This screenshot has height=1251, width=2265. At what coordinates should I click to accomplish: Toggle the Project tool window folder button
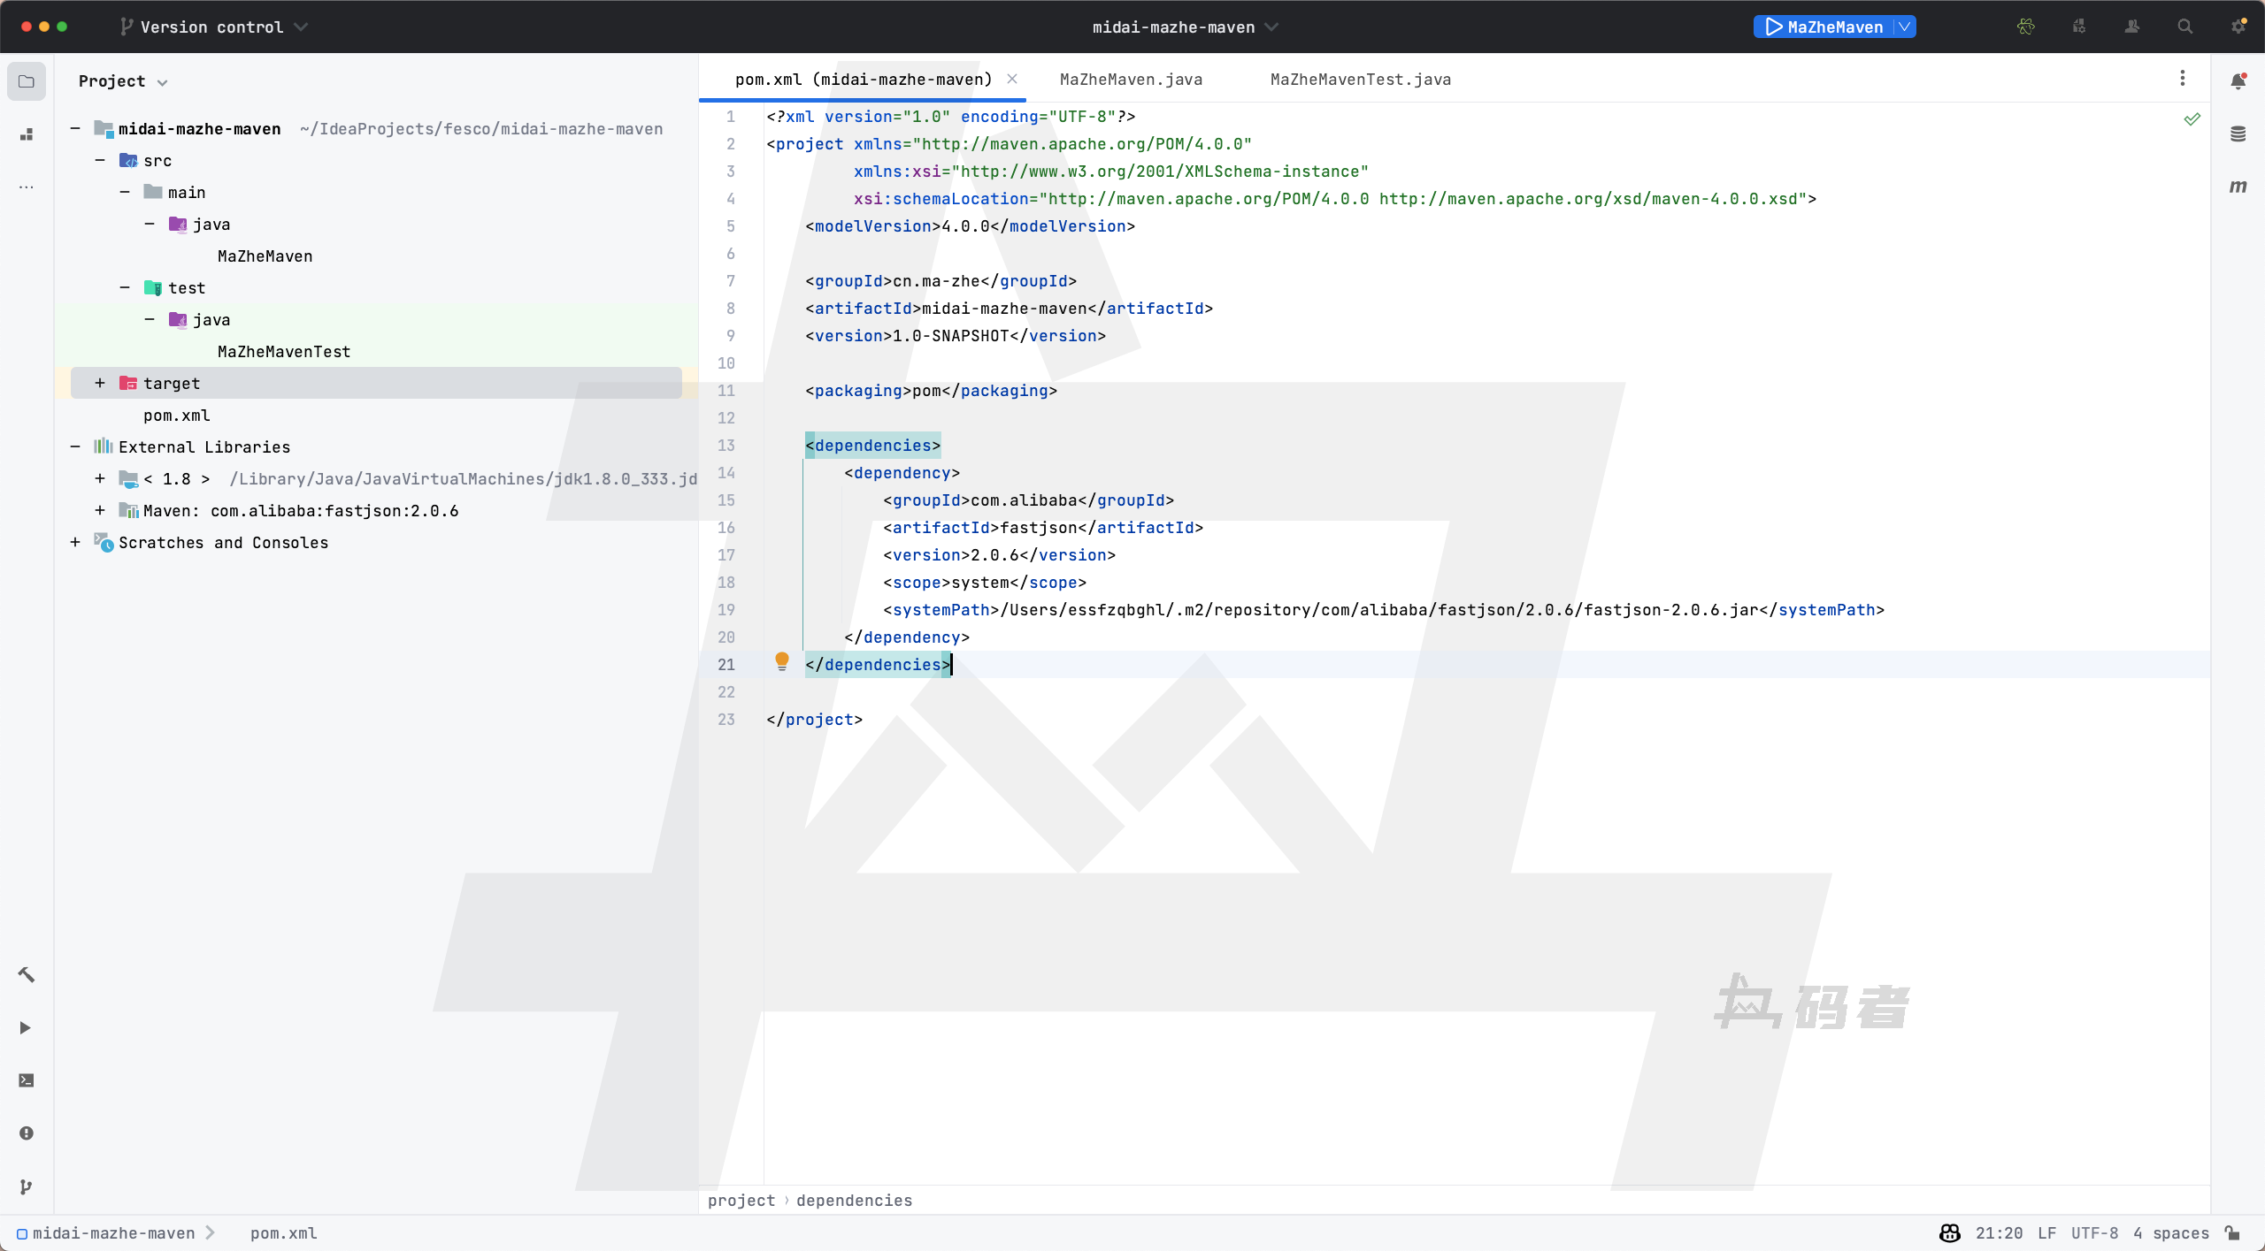pos(27,81)
